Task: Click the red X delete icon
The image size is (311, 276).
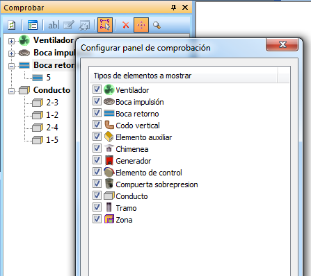Action: 125,25
